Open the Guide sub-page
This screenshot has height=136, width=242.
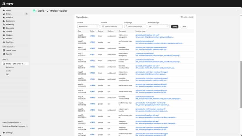(8, 71)
